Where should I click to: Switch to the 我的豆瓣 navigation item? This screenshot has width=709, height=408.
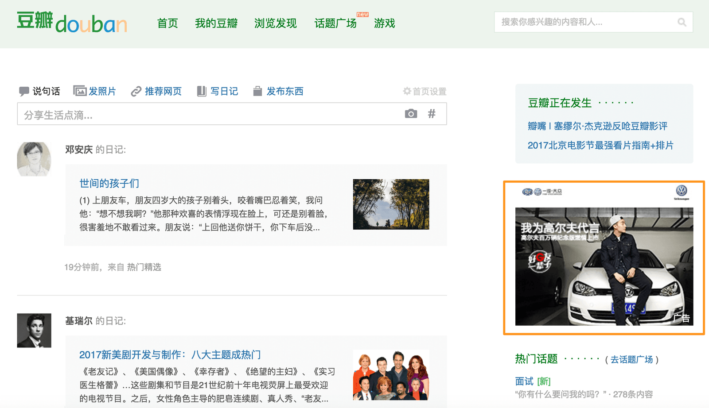tap(216, 23)
